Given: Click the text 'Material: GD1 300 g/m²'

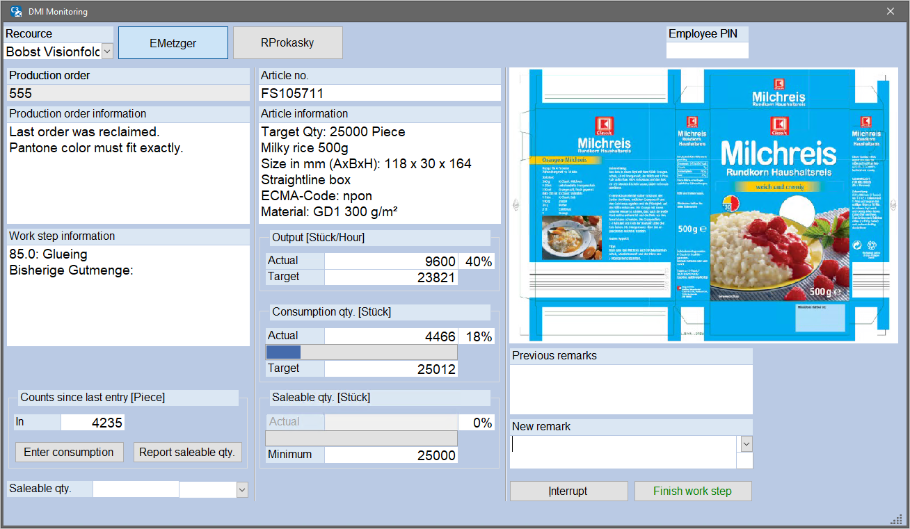Looking at the screenshot, I should click(x=330, y=212).
